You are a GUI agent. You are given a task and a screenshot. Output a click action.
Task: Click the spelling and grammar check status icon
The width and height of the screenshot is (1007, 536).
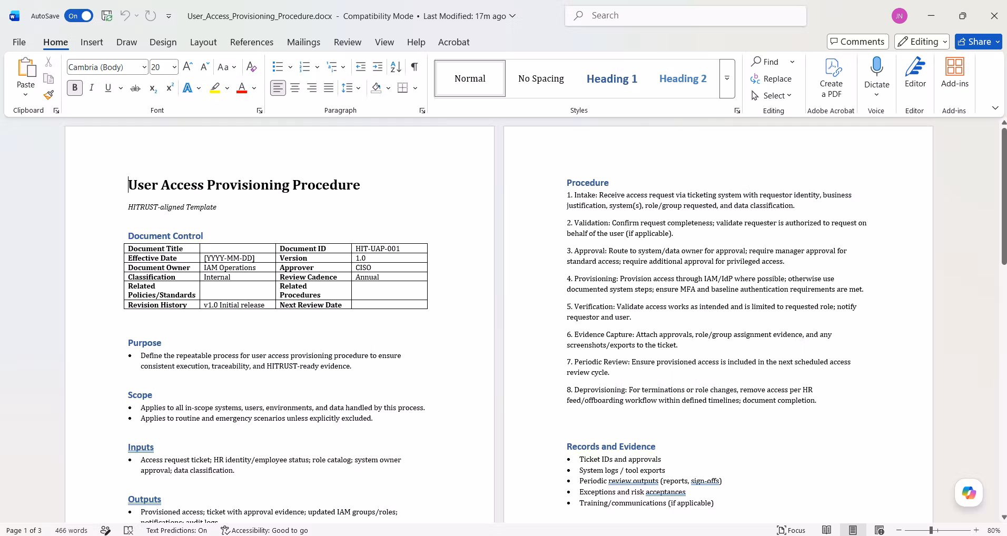[128, 530]
